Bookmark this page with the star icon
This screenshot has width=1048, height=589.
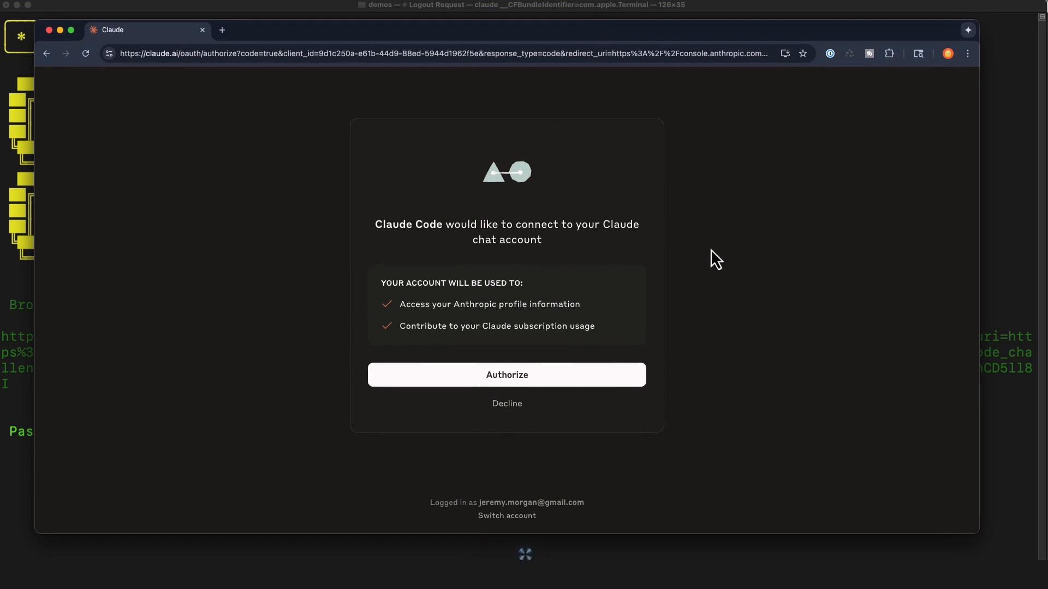[803, 53]
